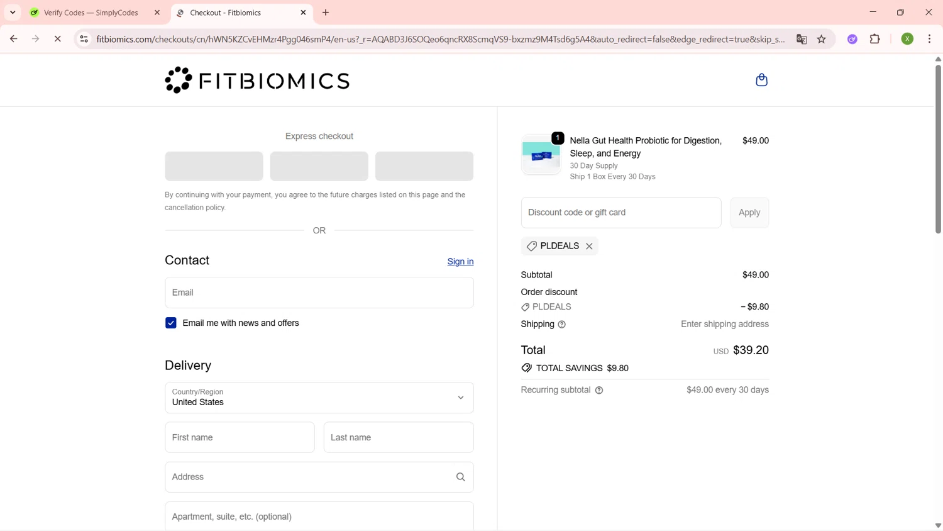The width and height of the screenshot is (943, 531).
Task: Focus the Email input field
Action: coord(319,293)
